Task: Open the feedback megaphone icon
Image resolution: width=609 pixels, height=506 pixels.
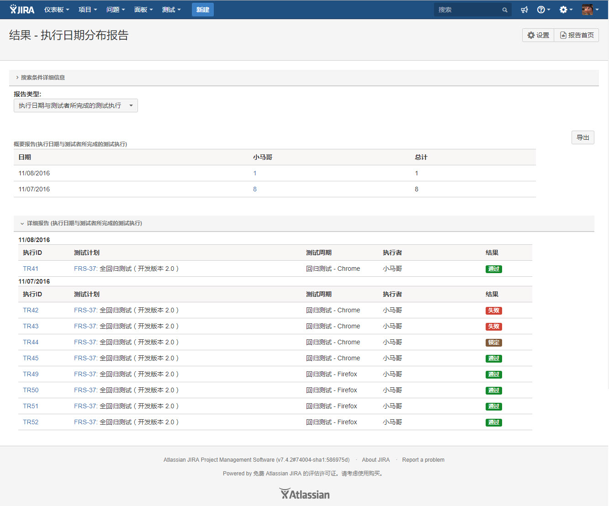Action: 524,10
